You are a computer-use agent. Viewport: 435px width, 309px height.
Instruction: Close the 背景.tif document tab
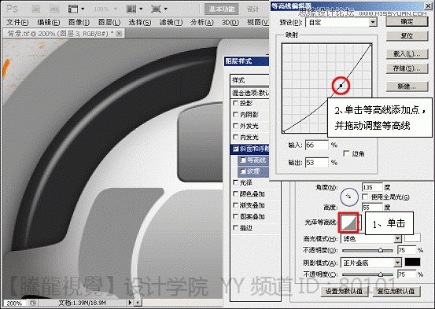119,34
